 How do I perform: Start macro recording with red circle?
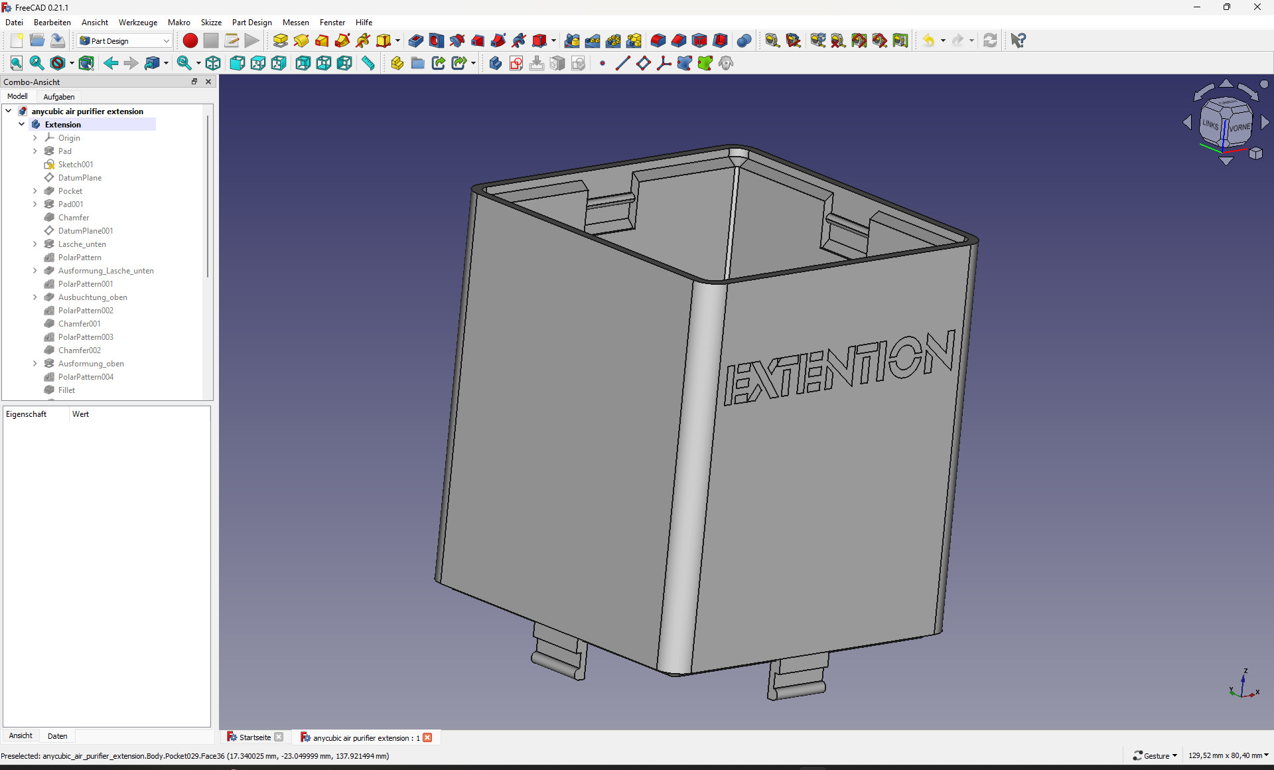click(190, 40)
